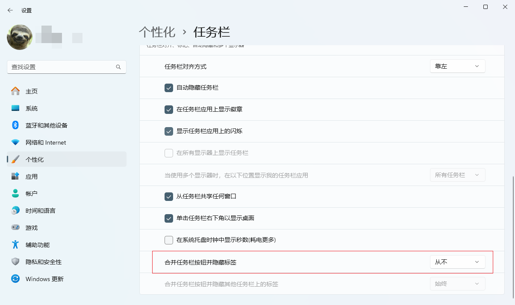The image size is (515, 305).
Task: Click the user profile avatar picture
Action: pos(20,37)
